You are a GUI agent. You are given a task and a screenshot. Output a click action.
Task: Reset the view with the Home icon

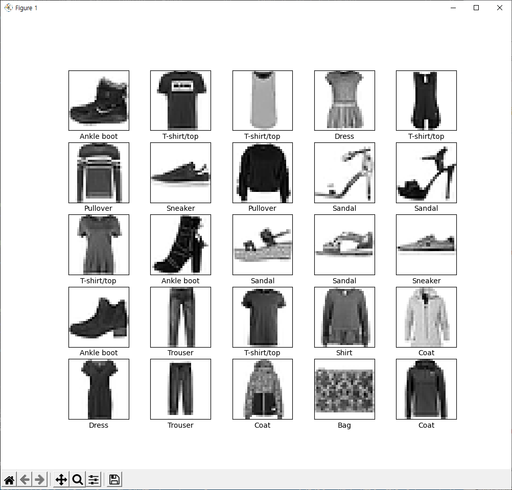(x=9, y=480)
